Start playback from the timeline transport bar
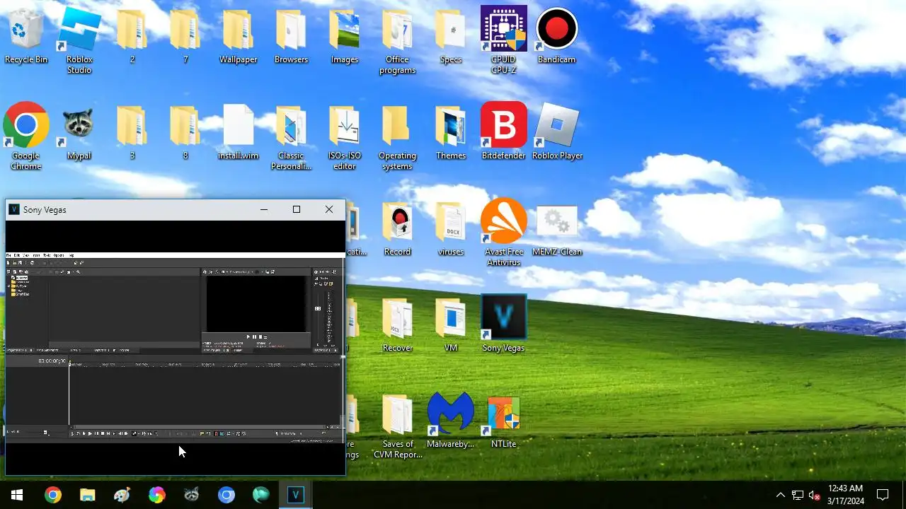Viewport: 906px width, 509px height. point(90,433)
